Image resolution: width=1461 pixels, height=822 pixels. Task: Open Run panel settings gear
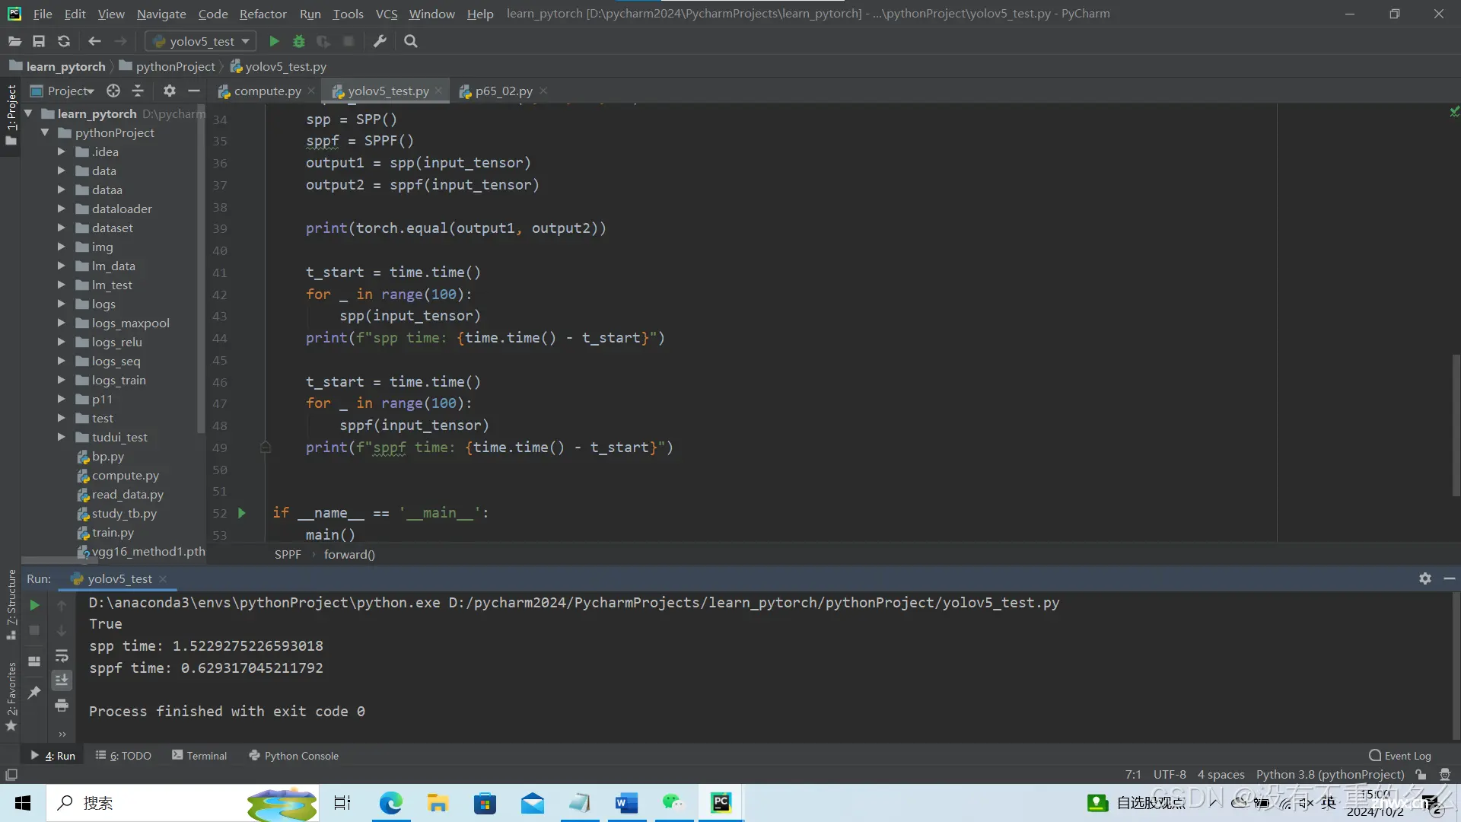[1425, 578]
